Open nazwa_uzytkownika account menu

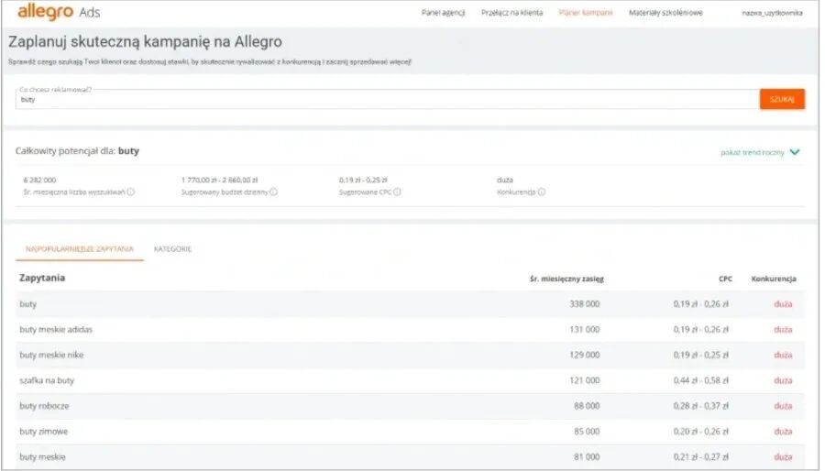772,13
